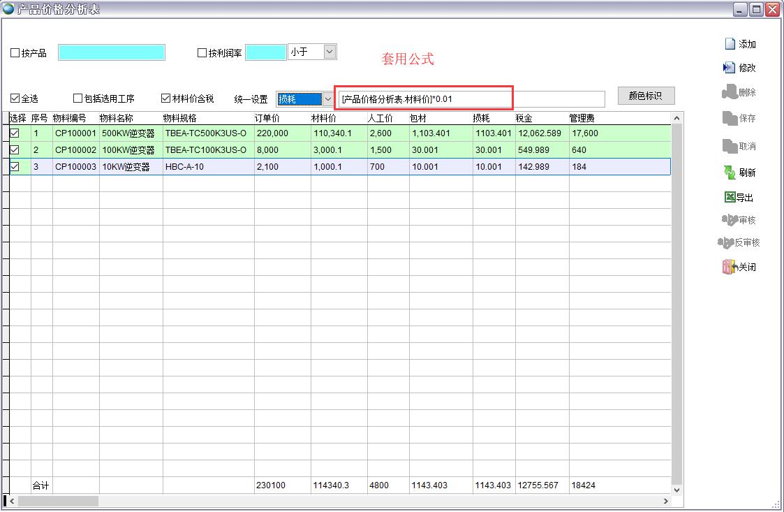The width and height of the screenshot is (784, 512).
Task: Click the 审核 (Audit) icon
Action: 730,220
